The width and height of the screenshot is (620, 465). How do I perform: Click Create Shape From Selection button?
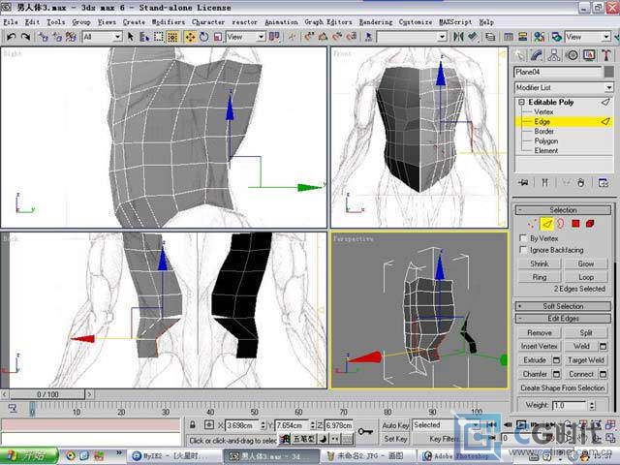(563, 387)
